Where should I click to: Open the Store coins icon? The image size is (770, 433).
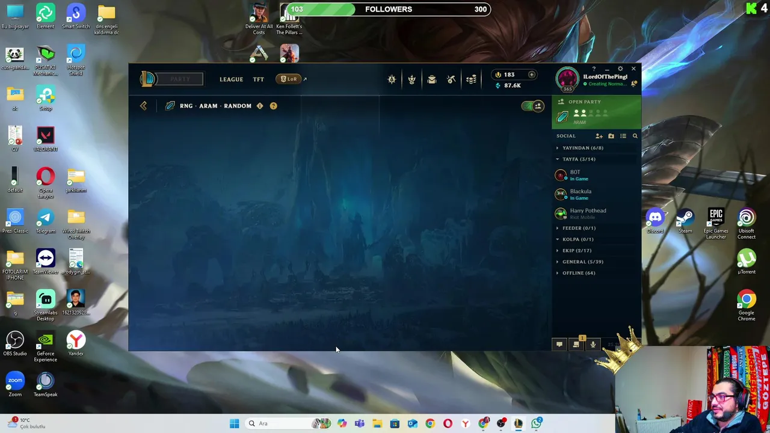coord(471,79)
